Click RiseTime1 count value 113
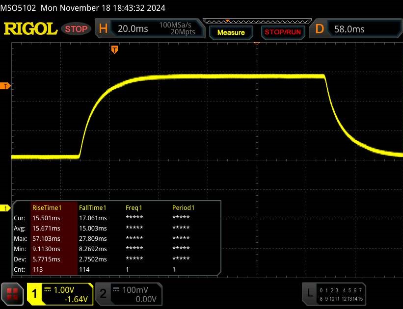Screen dimensions: 403x309 coord(37,269)
